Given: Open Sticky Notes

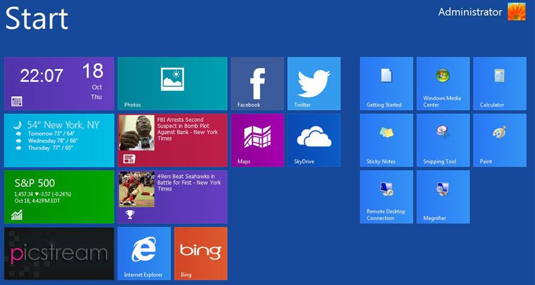Looking at the screenshot, I should (387, 140).
